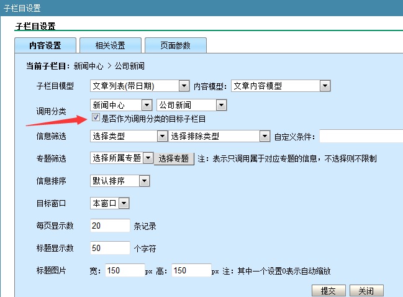Click the 关闭 close button
Screen dimensions: 403x297
(x=366, y=291)
